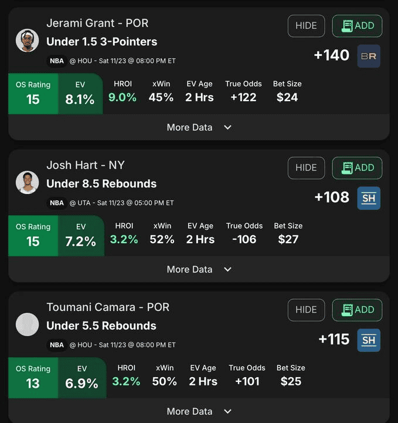Hide the Toumani Camara Rebounds bet
398x423 pixels.
(306, 310)
